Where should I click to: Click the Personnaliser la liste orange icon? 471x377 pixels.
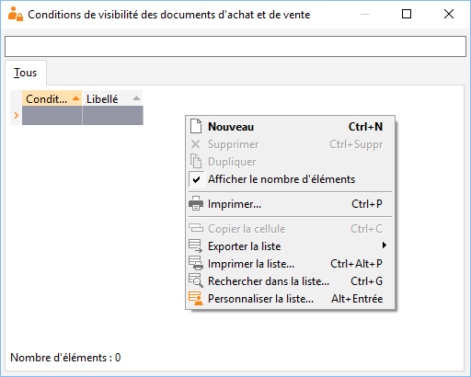(x=196, y=298)
